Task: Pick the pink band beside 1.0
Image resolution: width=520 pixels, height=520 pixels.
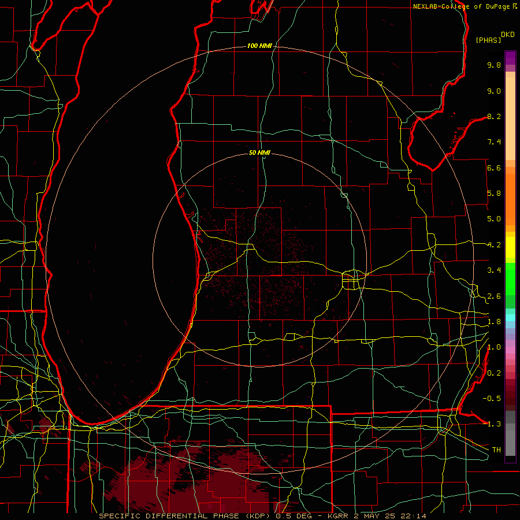Action: (510, 350)
